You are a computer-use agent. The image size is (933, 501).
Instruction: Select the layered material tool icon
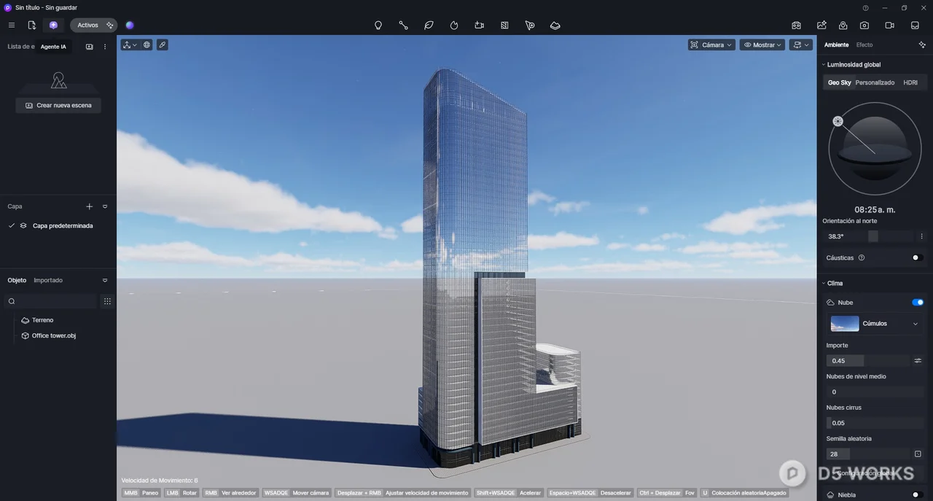(x=555, y=25)
